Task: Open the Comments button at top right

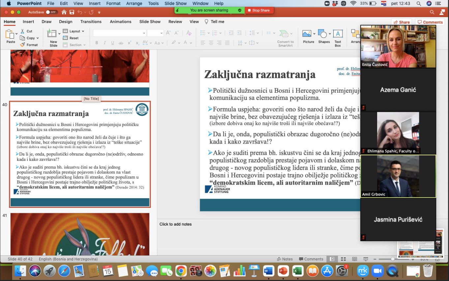Action: (430, 22)
